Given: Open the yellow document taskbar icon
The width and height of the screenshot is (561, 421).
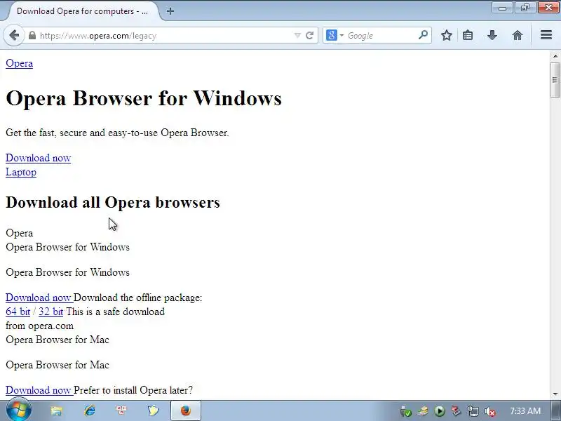Looking at the screenshot, I should (153, 410).
